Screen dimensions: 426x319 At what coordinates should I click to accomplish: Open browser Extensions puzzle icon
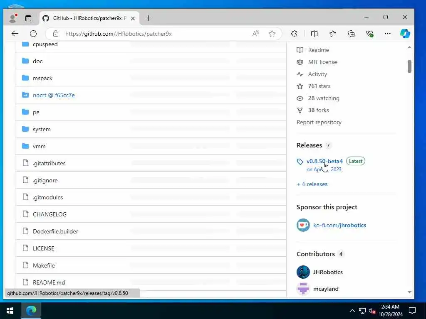294,34
